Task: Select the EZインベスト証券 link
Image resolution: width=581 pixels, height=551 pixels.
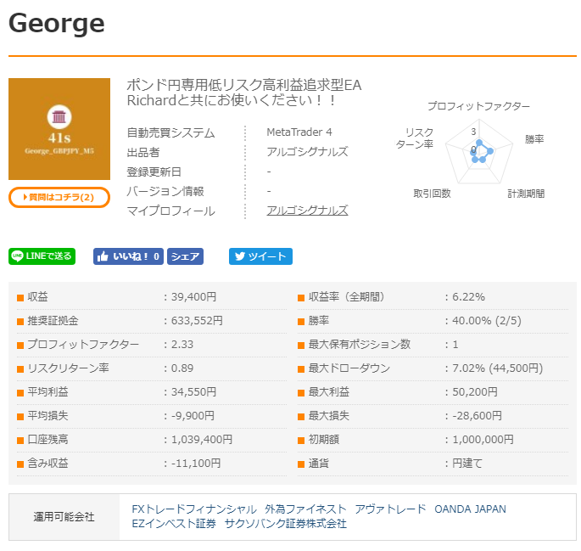Action: pos(174,524)
